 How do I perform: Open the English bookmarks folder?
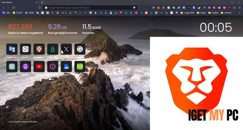tap(213, 13)
